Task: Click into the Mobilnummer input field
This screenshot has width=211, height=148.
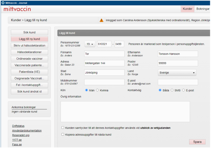Action: point(104,82)
